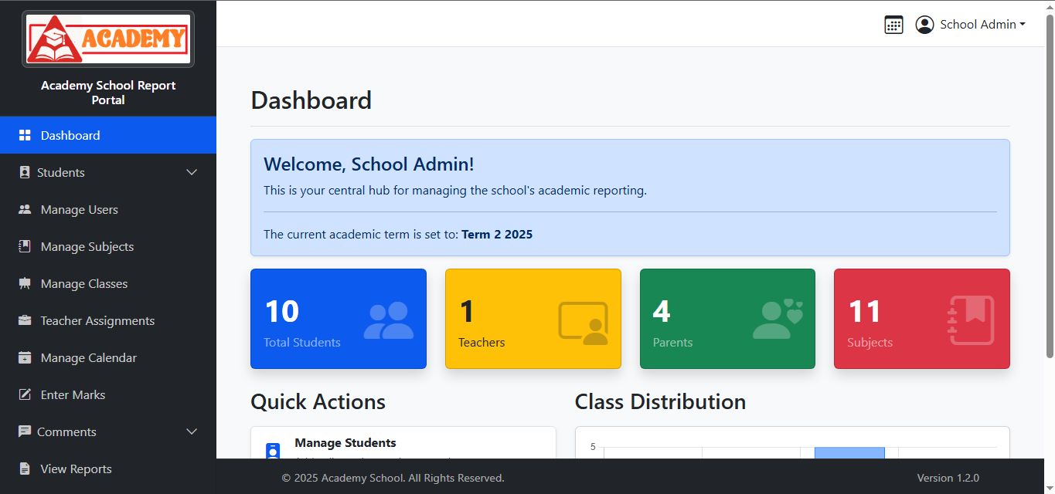Open Enter Marks page

click(108, 394)
